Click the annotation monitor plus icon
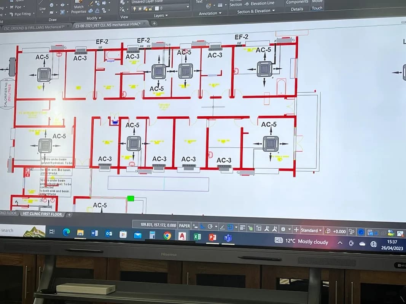This screenshot has height=304, width=406. point(296,230)
